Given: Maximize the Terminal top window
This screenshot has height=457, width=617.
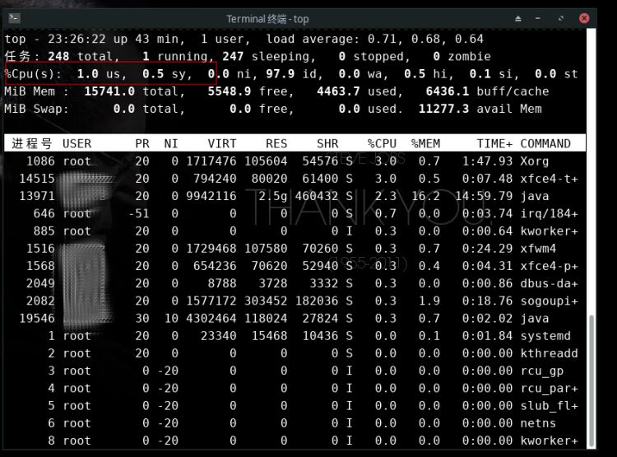Looking at the screenshot, I should click(561, 18).
